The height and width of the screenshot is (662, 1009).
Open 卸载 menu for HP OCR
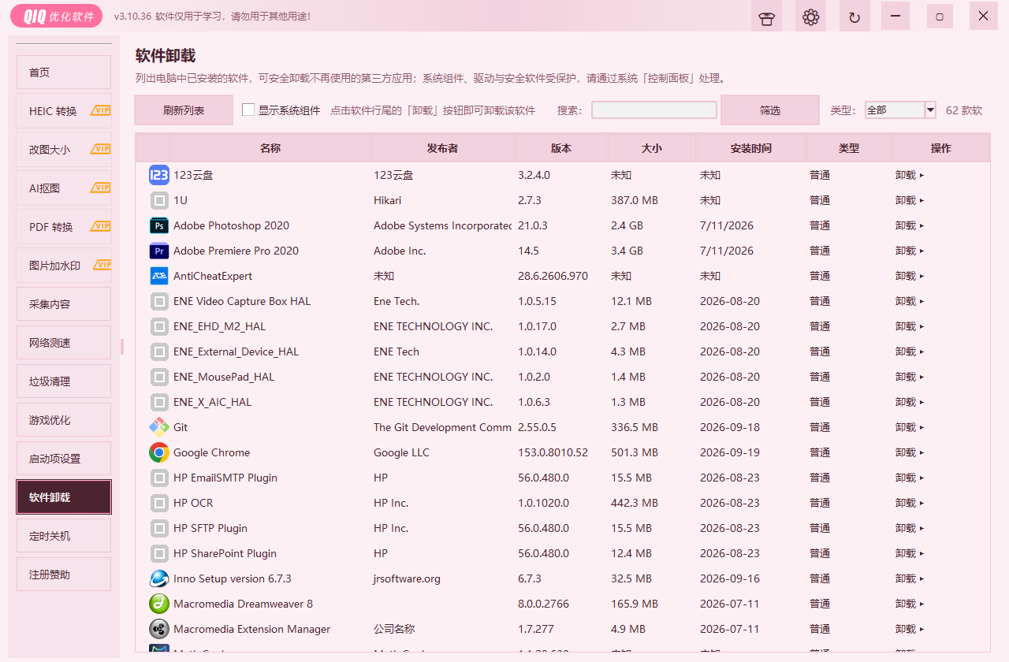[910, 503]
